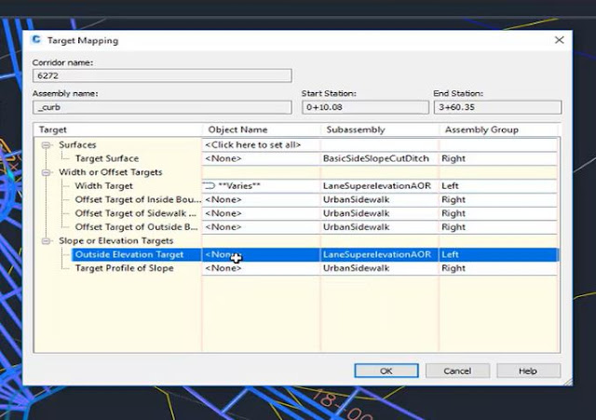Click UrbanSidewalk in Target Profile of Slope row

point(380,268)
